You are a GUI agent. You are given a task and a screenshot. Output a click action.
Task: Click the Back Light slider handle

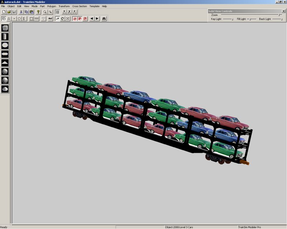282,19
